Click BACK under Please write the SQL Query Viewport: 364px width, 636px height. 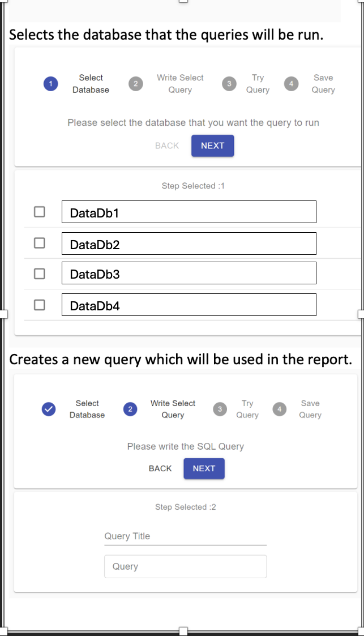160,468
